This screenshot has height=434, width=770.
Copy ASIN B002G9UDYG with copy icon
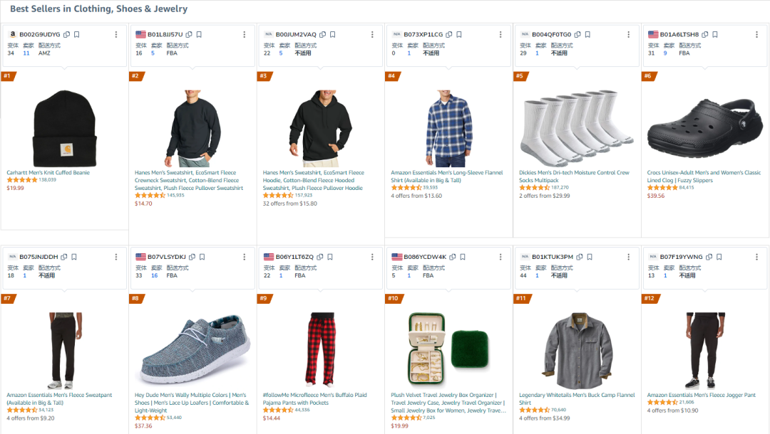click(x=67, y=34)
